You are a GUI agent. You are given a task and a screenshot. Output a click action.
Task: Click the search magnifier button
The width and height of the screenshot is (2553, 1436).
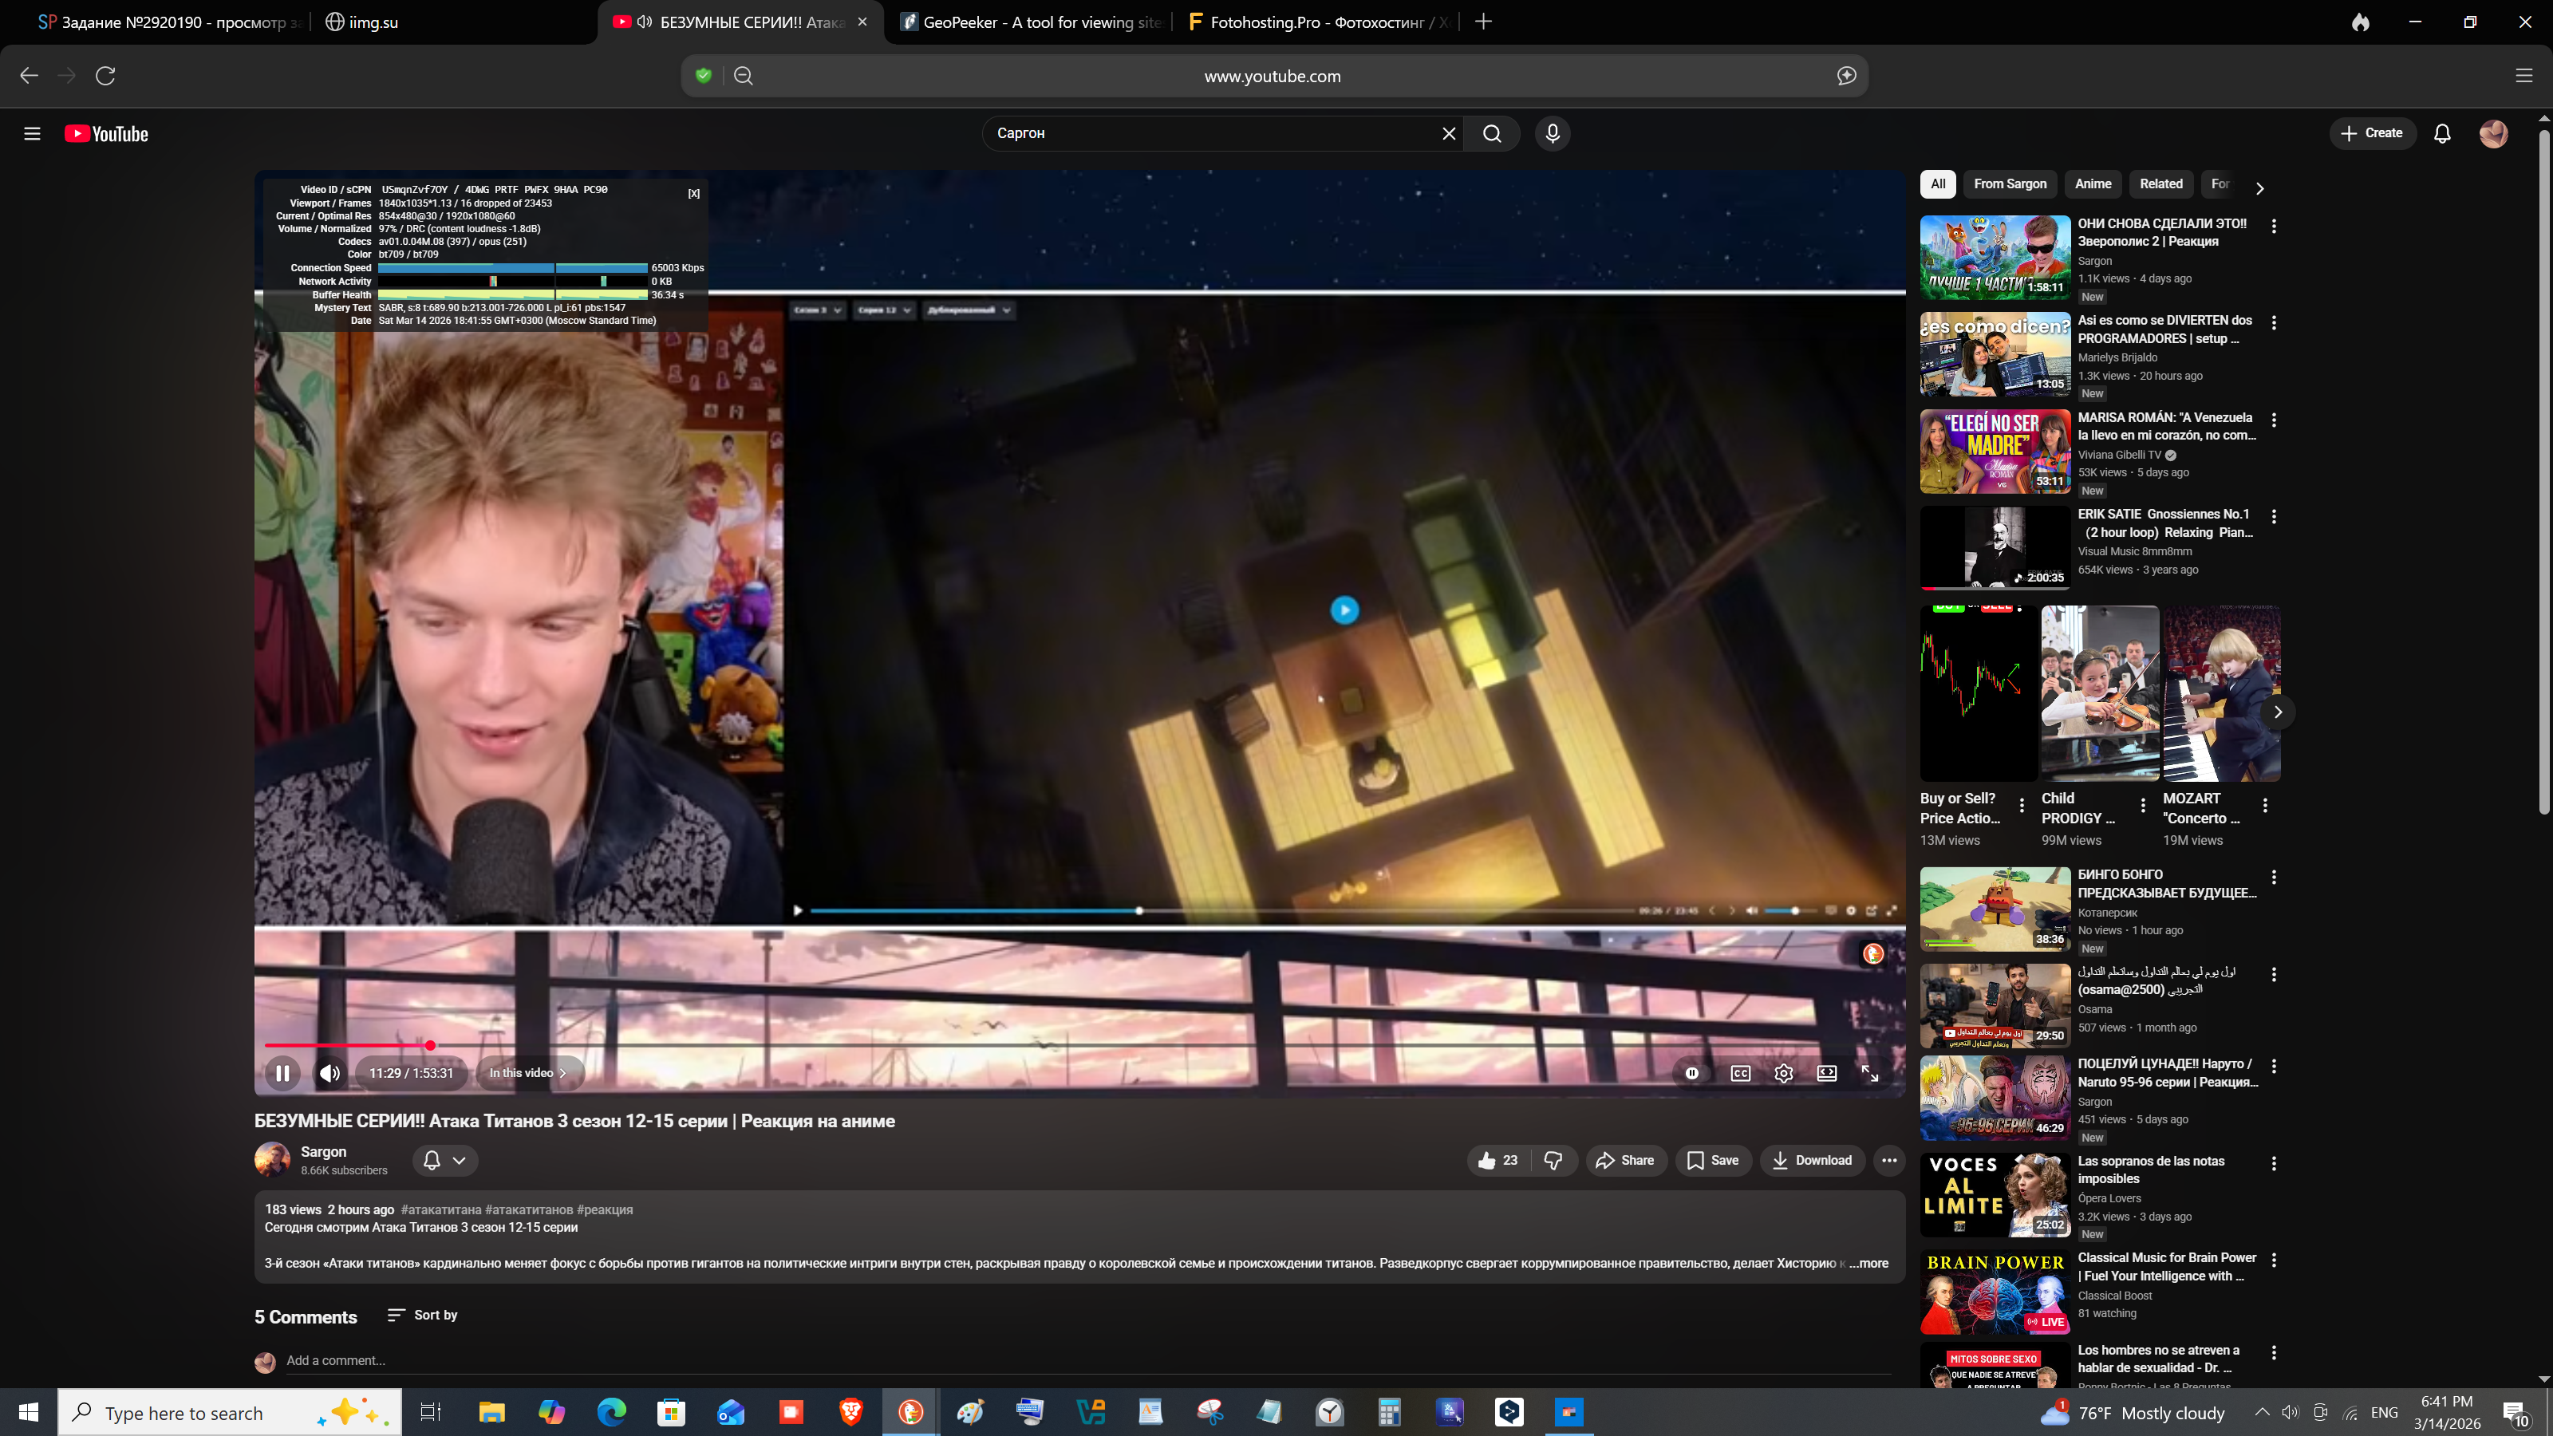[x=1492, y=134]
